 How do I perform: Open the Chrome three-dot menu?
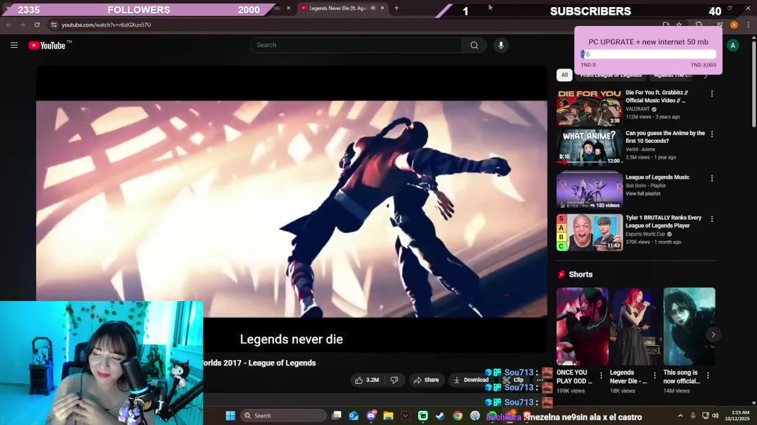748,25
